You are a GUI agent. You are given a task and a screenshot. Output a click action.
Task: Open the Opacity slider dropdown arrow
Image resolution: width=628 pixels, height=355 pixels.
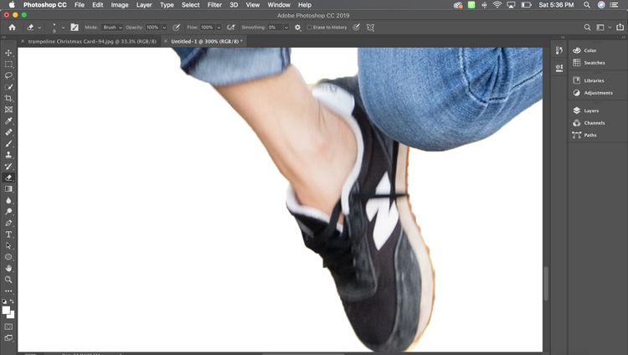(164, 28)
